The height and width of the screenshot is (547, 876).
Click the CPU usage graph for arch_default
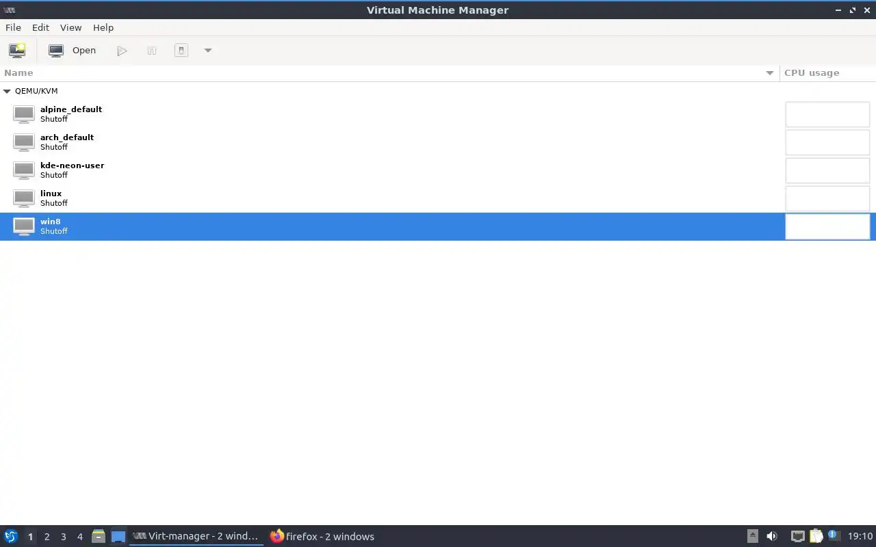[827, 142]
